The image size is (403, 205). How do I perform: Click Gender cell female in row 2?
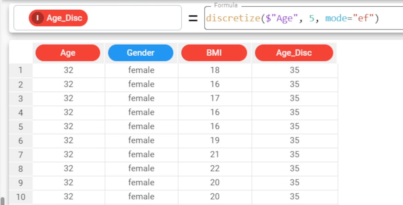(x=141, y=84)
